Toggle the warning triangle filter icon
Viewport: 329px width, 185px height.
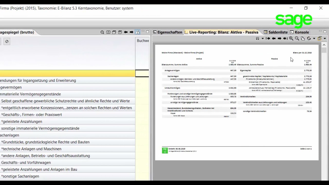pyautogui.click(x=138, y=32)
